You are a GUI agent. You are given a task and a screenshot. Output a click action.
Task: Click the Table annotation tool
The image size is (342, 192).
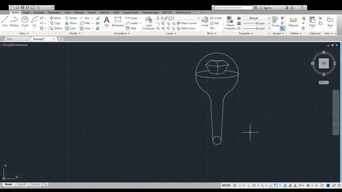pos(131,28)
